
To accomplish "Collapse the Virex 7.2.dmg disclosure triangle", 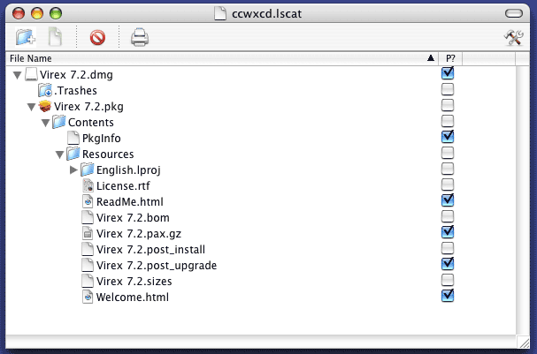I will [18, 75].
